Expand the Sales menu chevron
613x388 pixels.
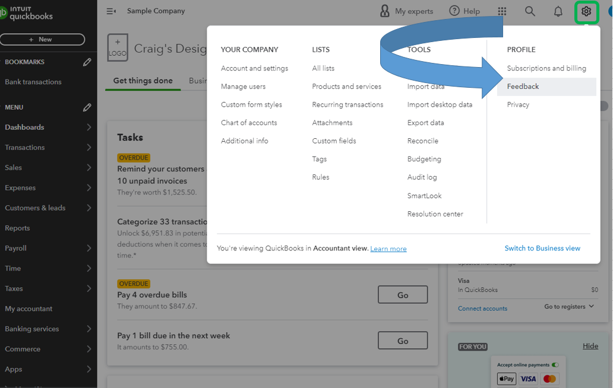coord(89,167)
